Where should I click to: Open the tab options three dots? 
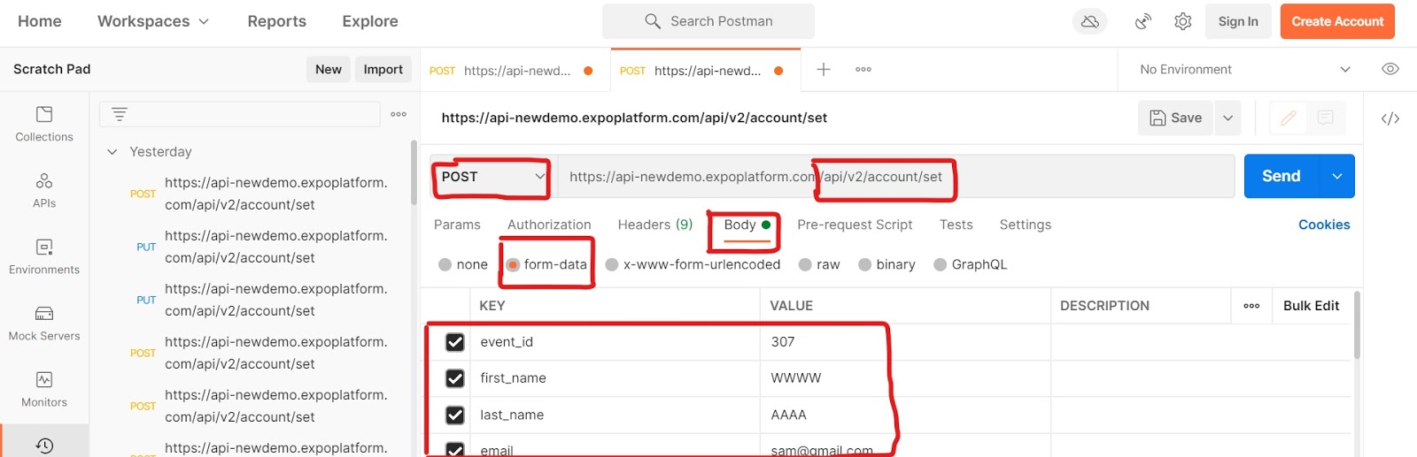(863, 69)
